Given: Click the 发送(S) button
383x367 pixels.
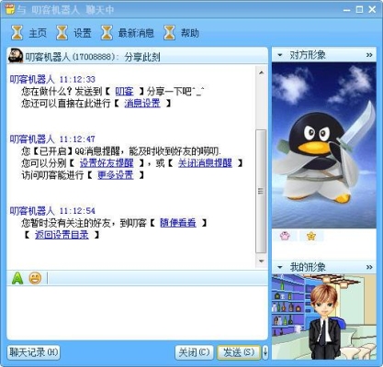Looking at the screenshot, I should point(239,352).
